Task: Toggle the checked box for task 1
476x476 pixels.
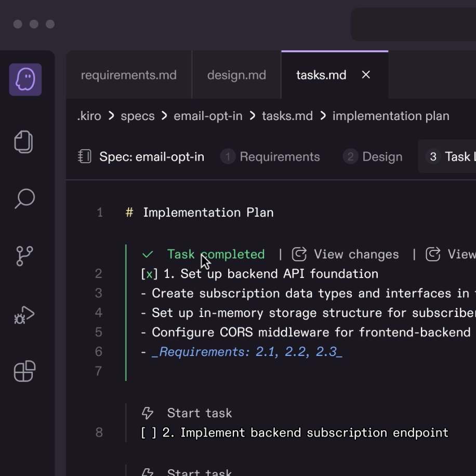Action: 149,274
